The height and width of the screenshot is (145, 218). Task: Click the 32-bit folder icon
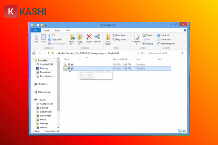pos(65,65)
